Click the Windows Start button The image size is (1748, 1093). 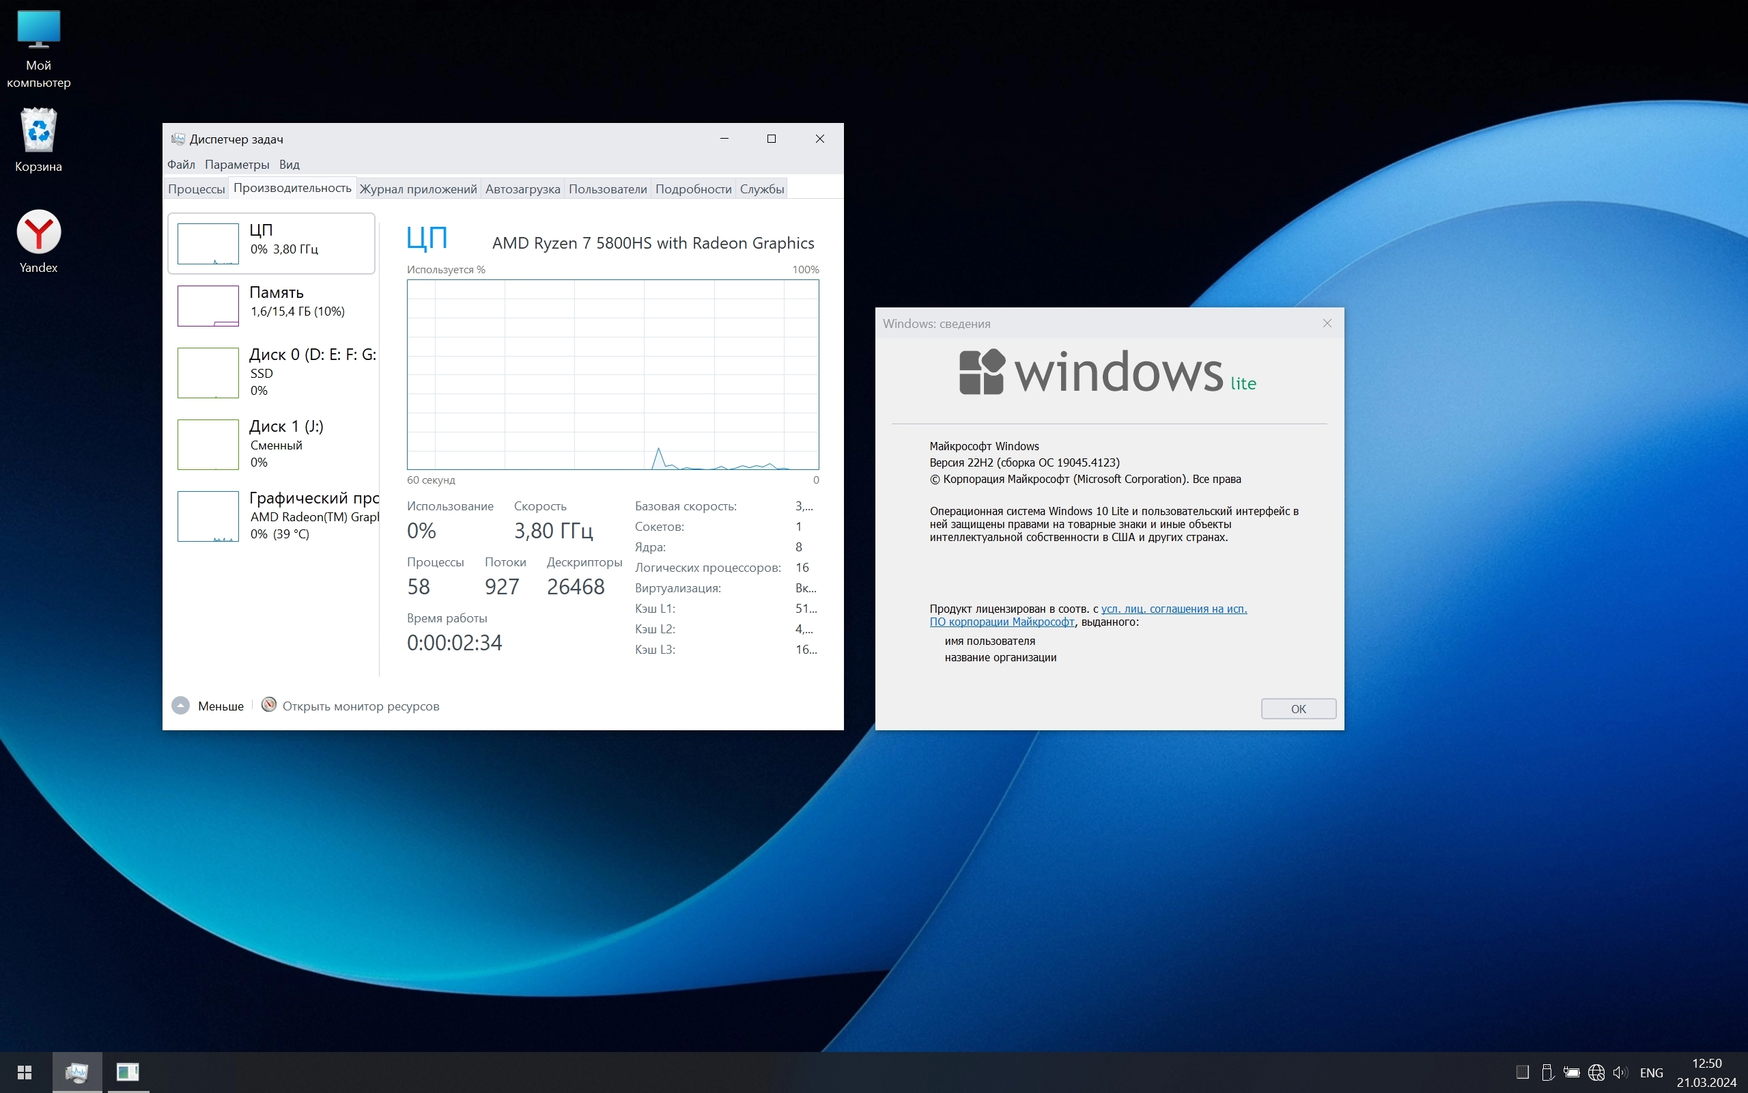pyautogui.click(x=25, y=1072)
